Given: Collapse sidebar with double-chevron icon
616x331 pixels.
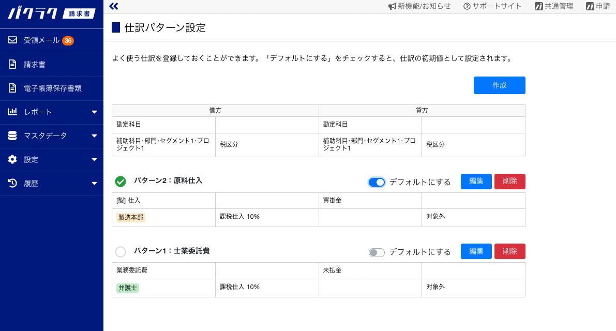Looking at the screenshot, I should (x=114, y=6).
